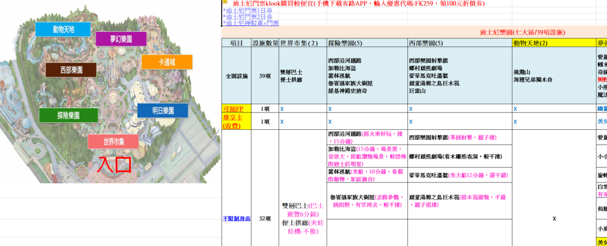Screen dimensions: 607x246
Task: Select the 西部樂園射擊館(單純射擊) review cell
Action: [459, 138]
